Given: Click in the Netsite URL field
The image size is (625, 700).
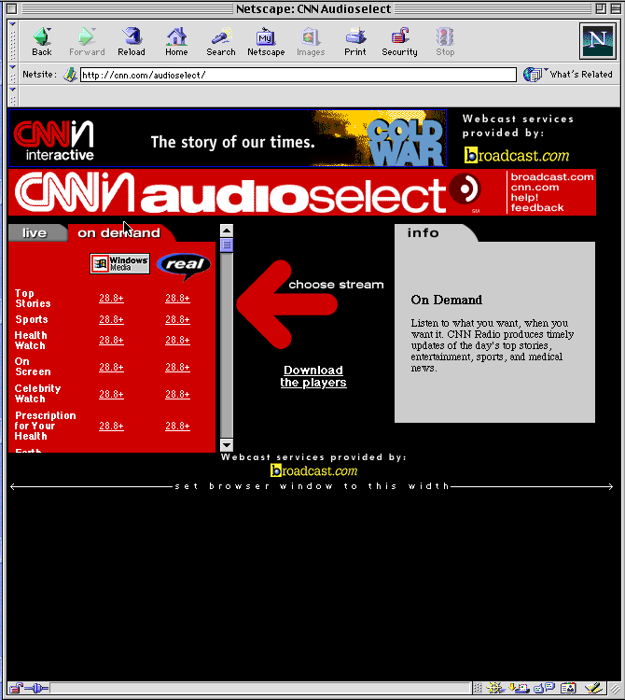Looking at the screenshot, I should click(x=298, y=75).
